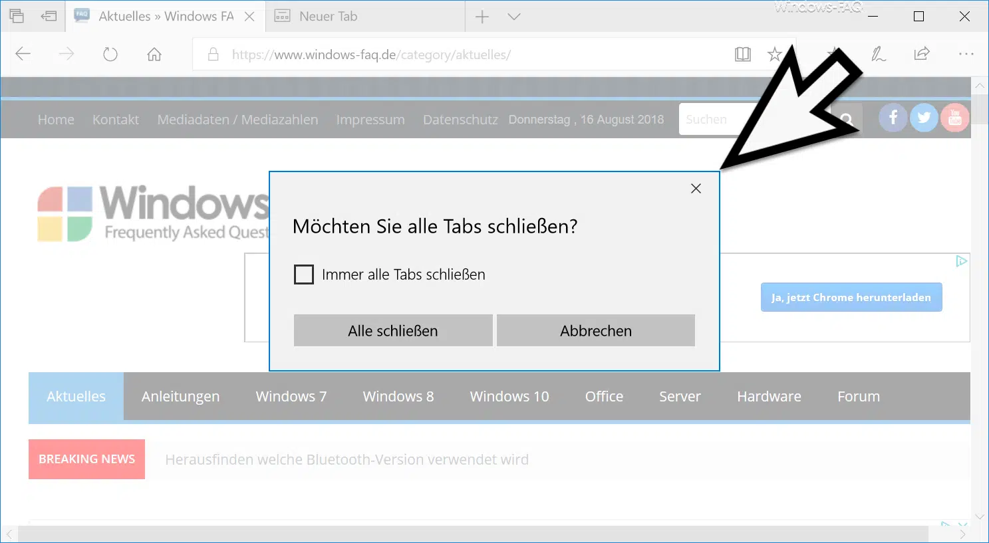
Task: Click the address bar URL field
Action: (466, 54)
